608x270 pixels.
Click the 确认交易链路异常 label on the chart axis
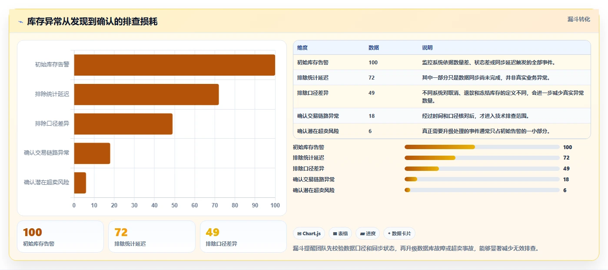pos(47,153)
